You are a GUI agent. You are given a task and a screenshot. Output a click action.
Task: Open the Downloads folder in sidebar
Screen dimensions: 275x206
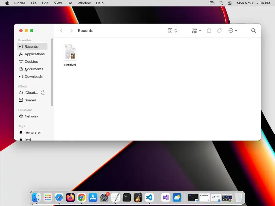pyautogui.click(x=32, y=76)
